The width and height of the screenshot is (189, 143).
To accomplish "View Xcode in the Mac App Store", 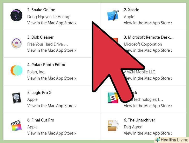I will click(x=148, y=23).
